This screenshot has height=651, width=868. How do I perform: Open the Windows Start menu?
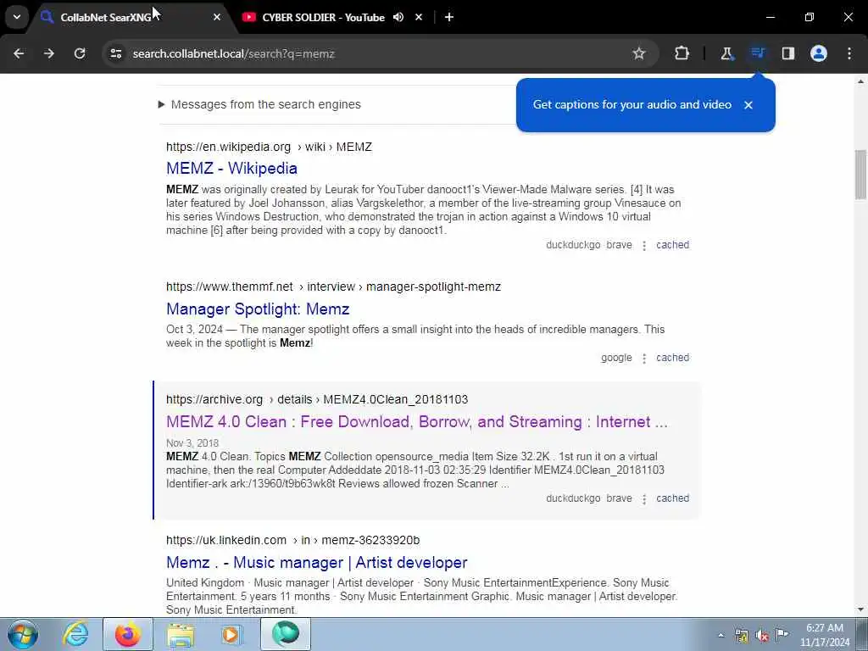(22, 634)
